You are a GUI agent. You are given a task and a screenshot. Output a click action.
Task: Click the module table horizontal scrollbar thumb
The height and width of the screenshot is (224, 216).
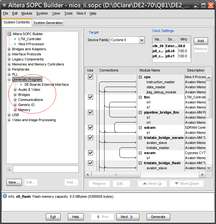tap(116, 174)
